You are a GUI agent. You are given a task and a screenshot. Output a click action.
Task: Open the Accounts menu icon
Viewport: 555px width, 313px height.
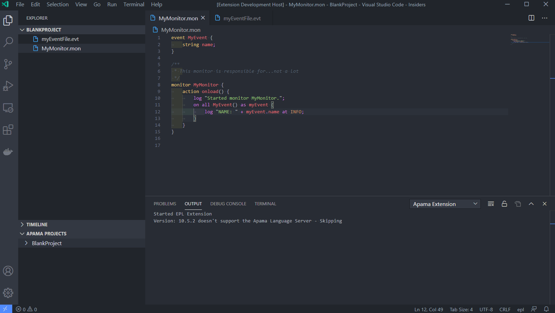click(x=8, y=271)
